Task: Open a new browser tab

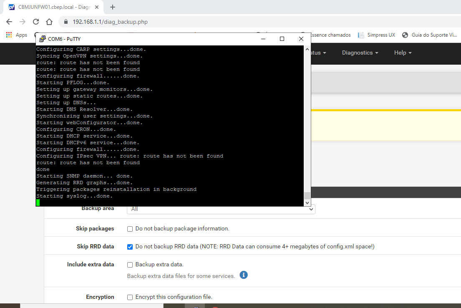Action: tap(113, 7)
